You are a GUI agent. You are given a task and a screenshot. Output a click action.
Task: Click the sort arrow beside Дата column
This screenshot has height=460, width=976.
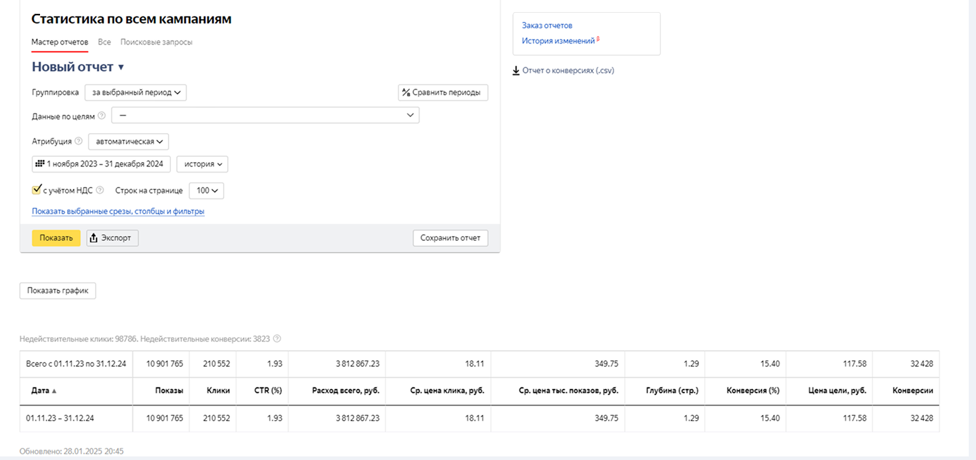pyautogui.click(x=54, y=391)
